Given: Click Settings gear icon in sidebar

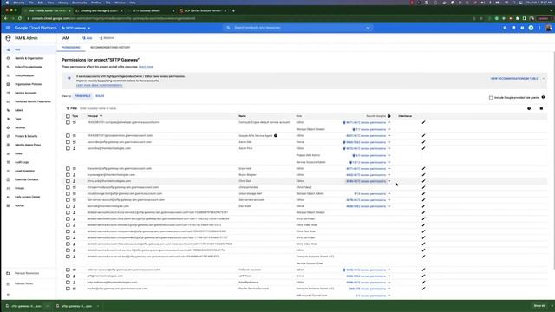Looking at the screenshot, I should 8,127.
